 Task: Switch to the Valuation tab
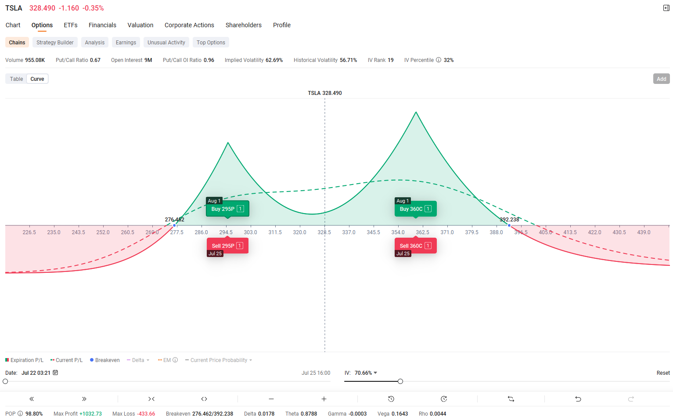coord(140,25)
